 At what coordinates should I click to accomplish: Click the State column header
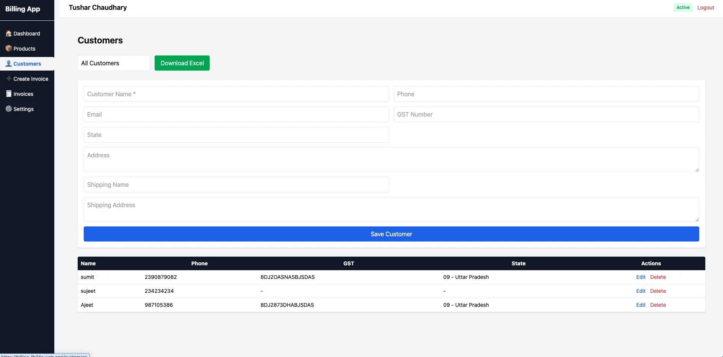pos(518,263)
